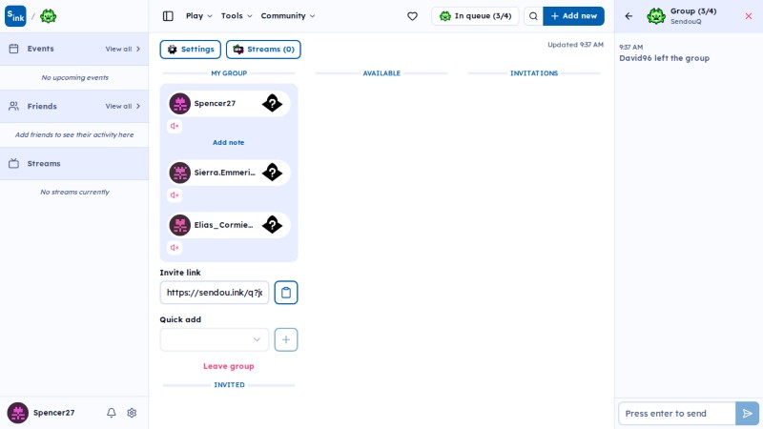Viewport: 763px width, 429px height.
Task: Open Streams section heading in sidebar
Action: coord(44,163)
